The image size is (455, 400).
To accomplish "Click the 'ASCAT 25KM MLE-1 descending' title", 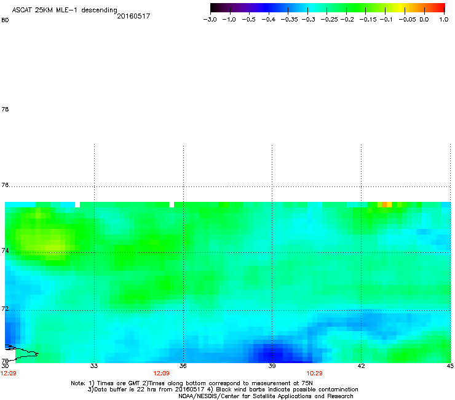I will coord(65,10).
